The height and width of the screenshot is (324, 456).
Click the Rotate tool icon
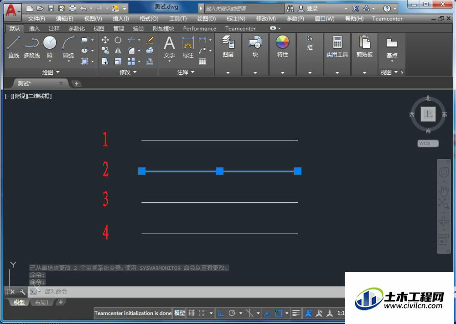(118, 40)
